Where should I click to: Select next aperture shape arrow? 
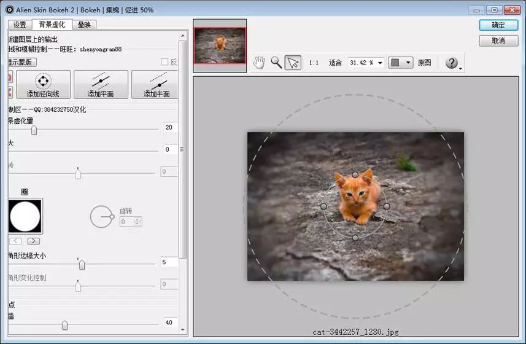coord(34,241)
